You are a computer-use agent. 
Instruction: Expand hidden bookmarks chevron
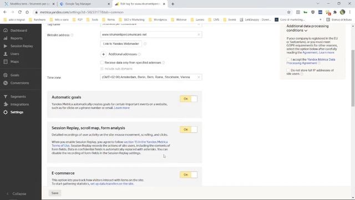click(321, 20)
